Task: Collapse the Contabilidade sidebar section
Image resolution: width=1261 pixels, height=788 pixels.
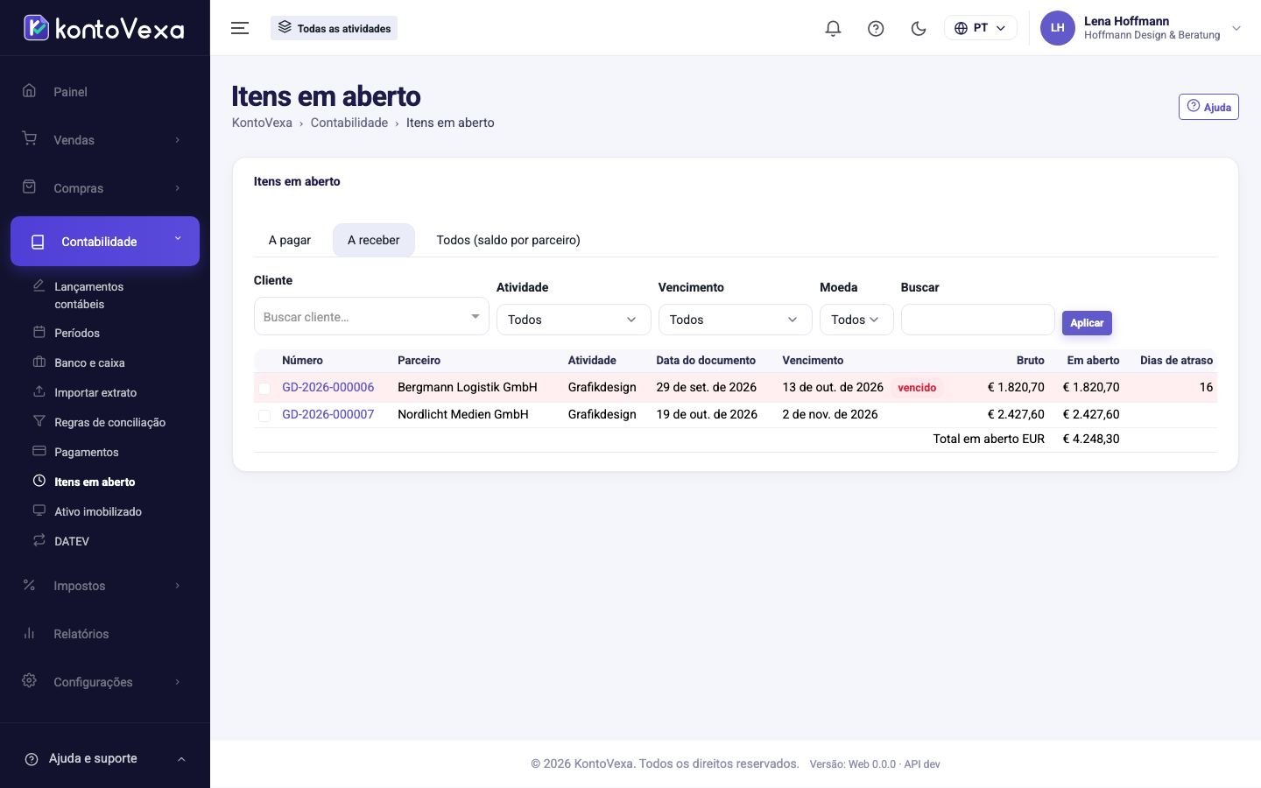Action: pyautogui.click(x=105, y=241)
